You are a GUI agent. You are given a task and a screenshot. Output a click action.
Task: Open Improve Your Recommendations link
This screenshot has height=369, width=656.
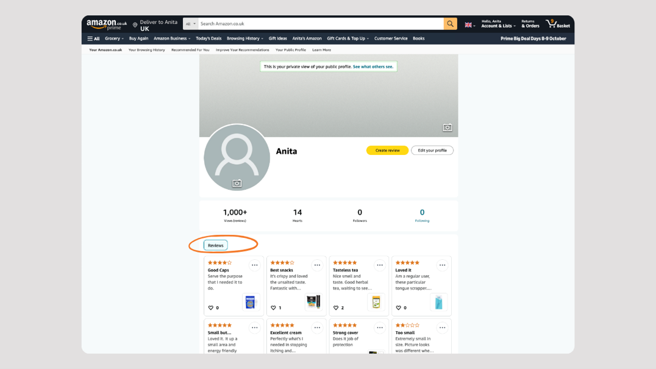pos(242,50)
